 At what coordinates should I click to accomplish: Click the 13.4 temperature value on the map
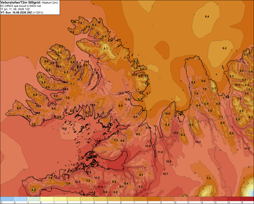tap(100, 187)
